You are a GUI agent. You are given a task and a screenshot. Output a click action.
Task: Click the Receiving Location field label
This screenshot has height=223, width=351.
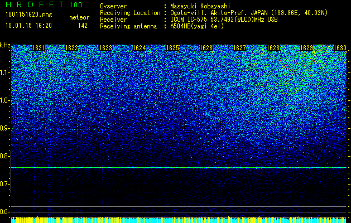(x=130, y=13)
